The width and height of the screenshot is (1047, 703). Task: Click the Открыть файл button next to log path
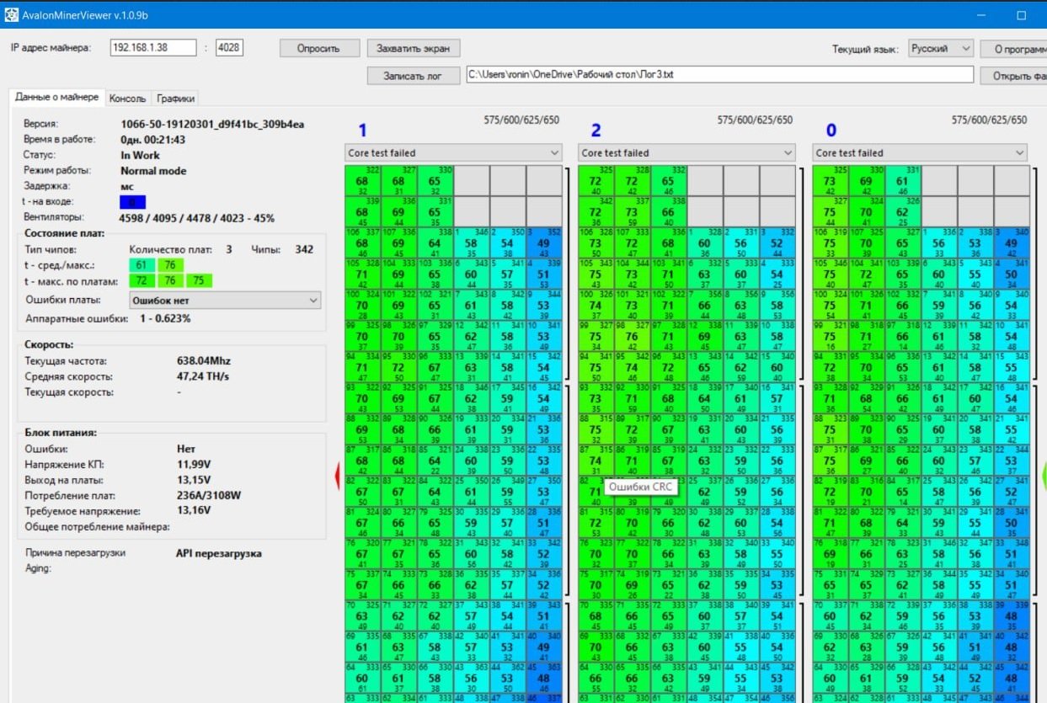click(x=1013, y=76)
